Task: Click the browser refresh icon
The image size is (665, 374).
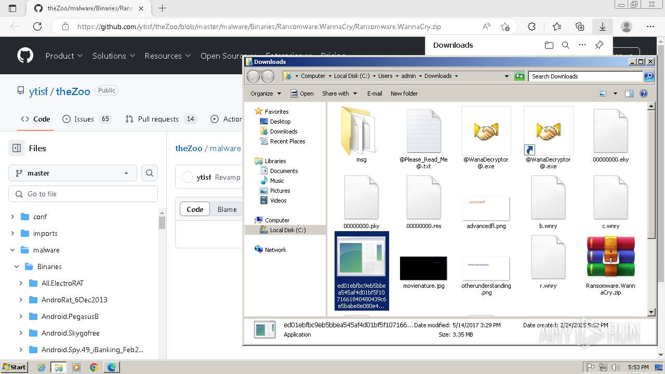Action: pos(37,26)
